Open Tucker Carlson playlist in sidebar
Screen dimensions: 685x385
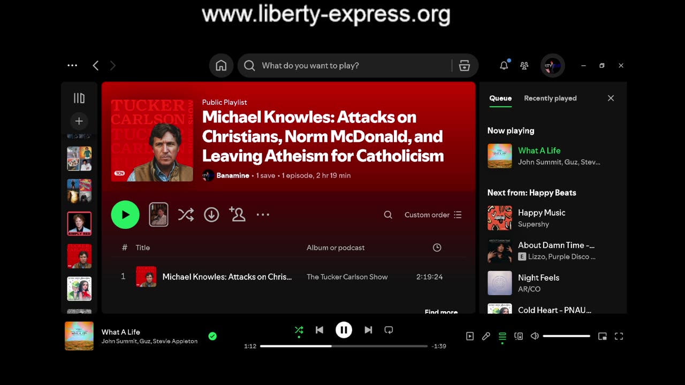(79, 256)
